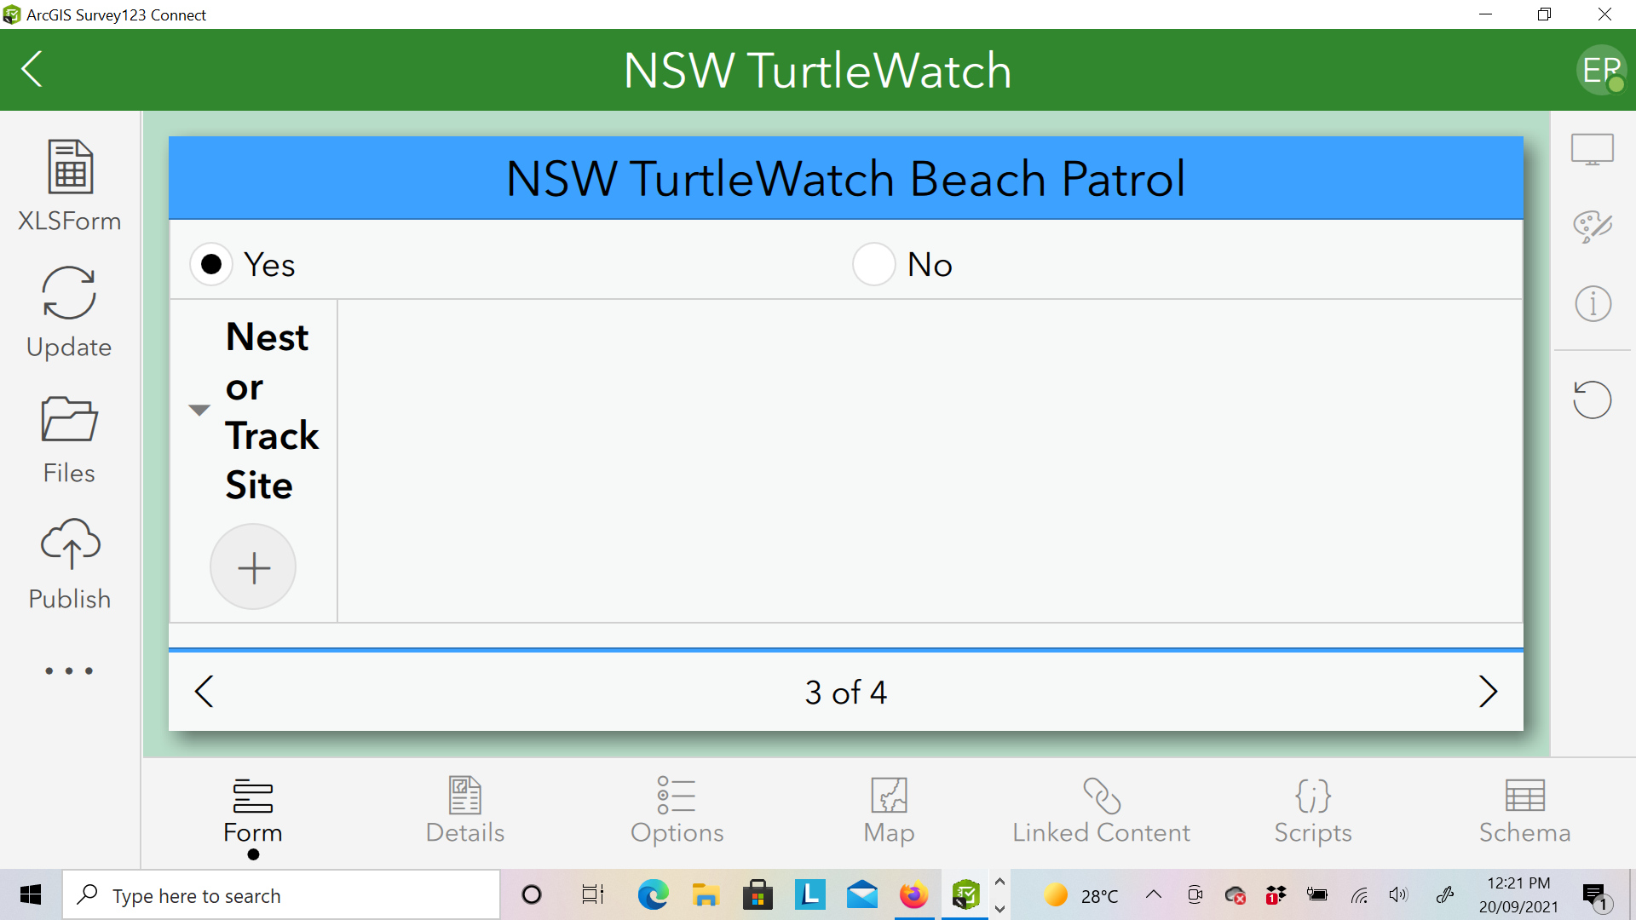The height and width of the screenshot is (920, 1636).
Task: Open the Wi-Fi network tray icon
Action: 1359,894
